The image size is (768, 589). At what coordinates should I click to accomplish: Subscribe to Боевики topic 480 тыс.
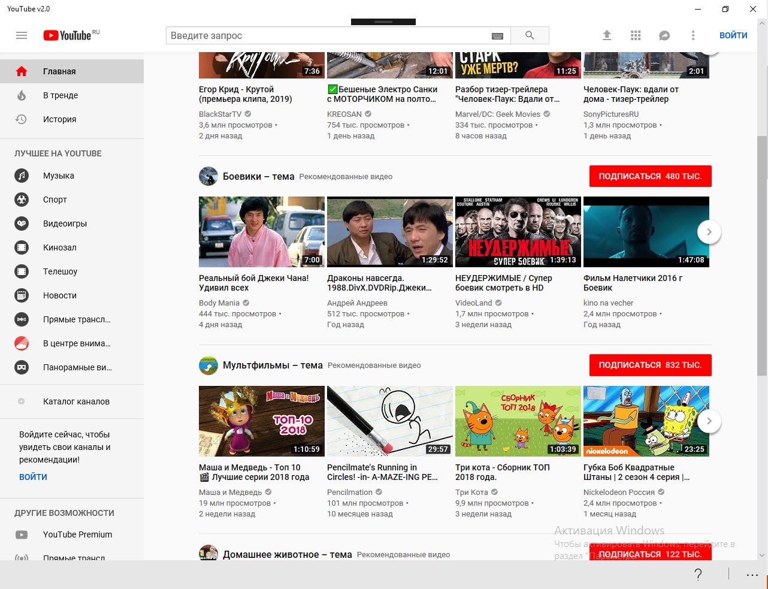[x=651, y=176]
